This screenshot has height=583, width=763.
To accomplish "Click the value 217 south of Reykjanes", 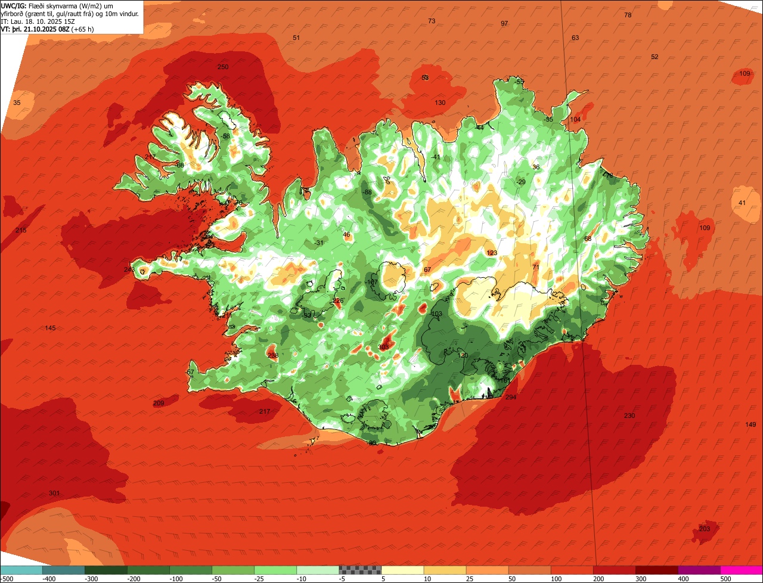I will click(265, 411).
